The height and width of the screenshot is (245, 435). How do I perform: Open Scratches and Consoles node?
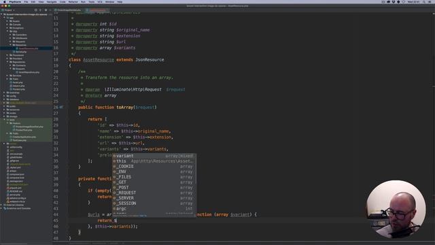(x=16, y=208)
